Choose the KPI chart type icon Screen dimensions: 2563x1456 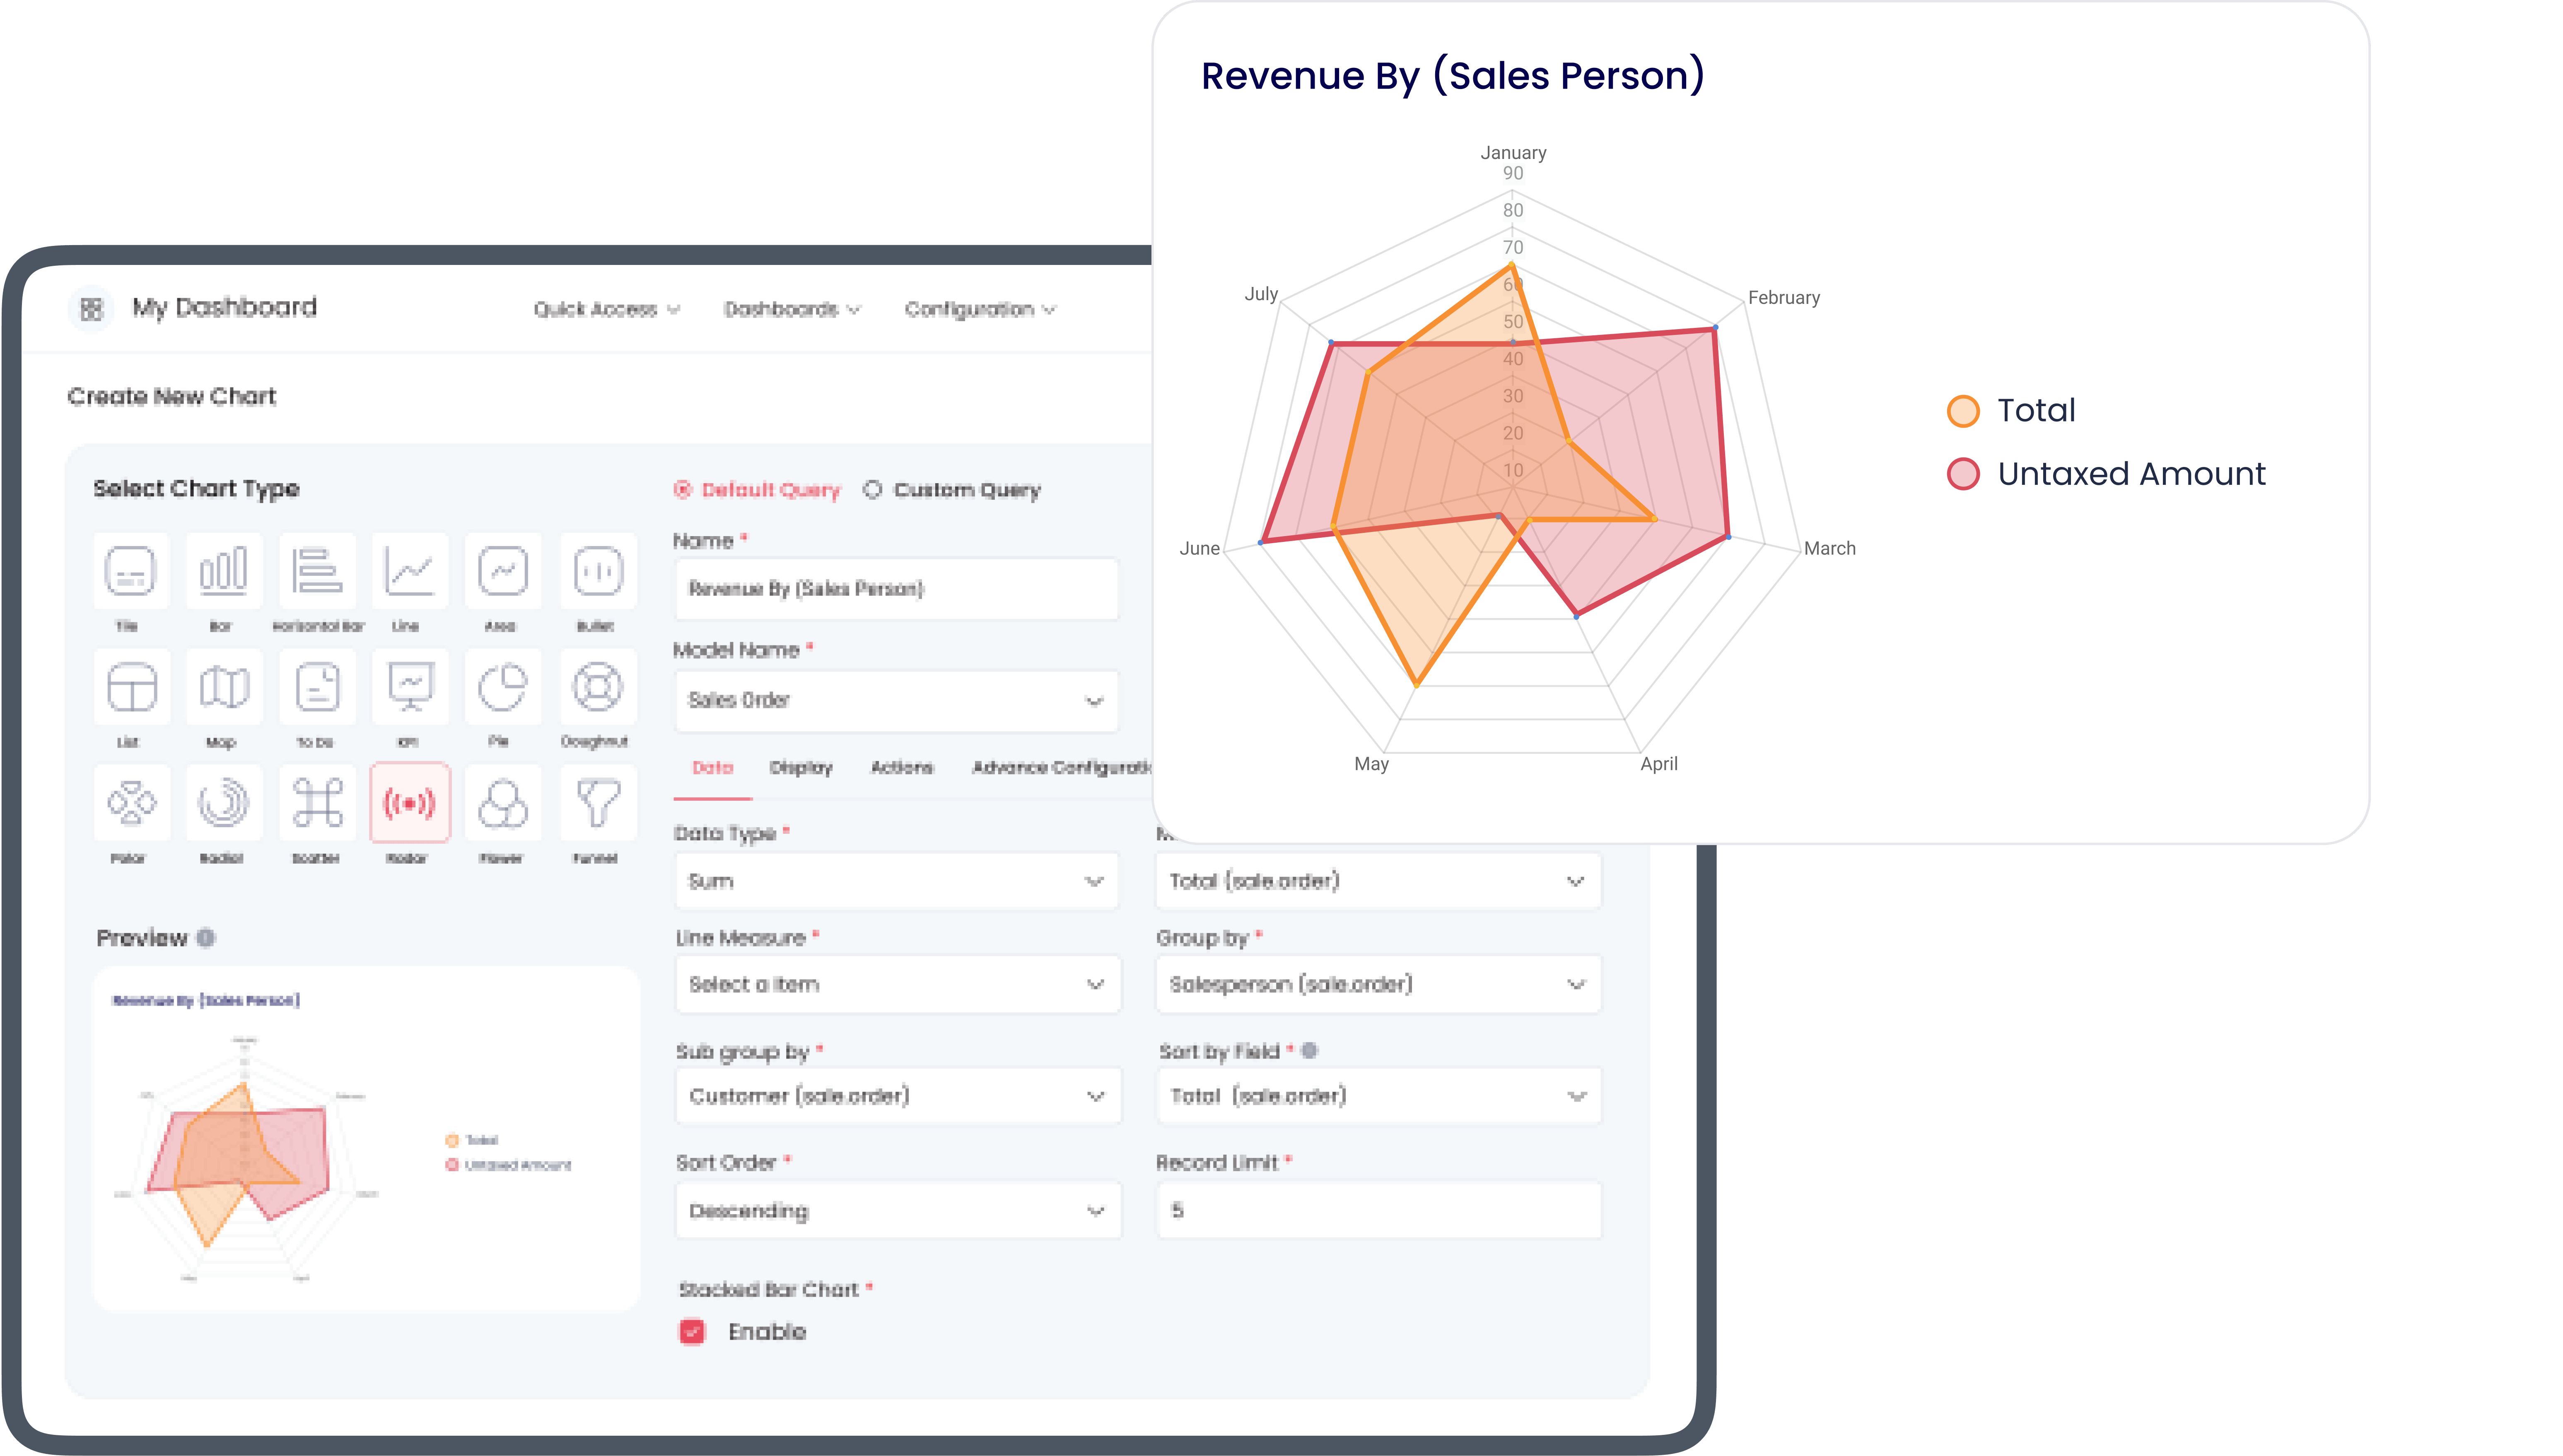410,687
